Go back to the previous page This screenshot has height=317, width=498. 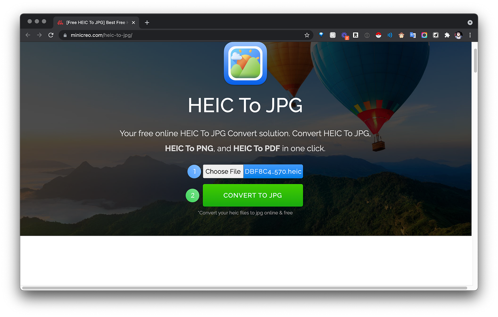(x=28, y=35)
